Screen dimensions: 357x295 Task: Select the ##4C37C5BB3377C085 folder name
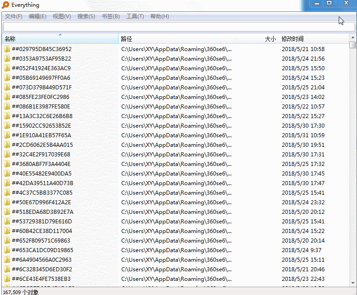[42, 193]
